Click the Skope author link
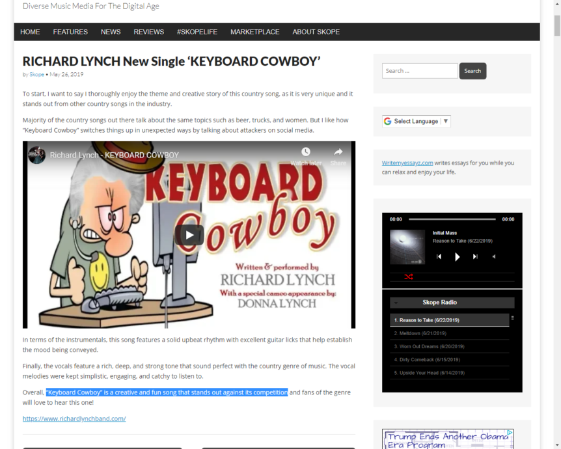The width and height of the screenshot is (561, 449). click(36, 74)
